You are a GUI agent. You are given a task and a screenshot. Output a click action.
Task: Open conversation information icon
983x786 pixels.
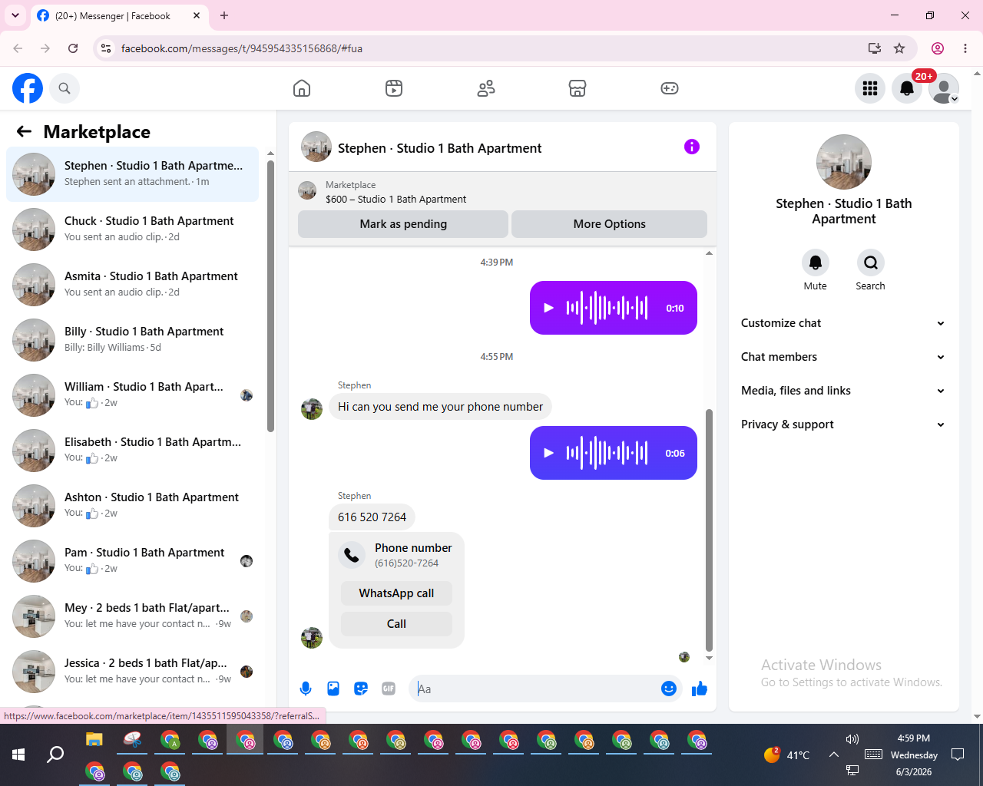(692, 147)
